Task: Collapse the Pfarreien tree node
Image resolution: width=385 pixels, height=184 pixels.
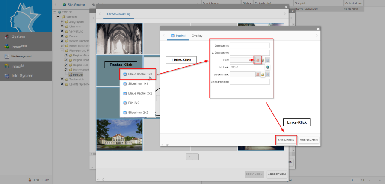Action: [62, 50]
